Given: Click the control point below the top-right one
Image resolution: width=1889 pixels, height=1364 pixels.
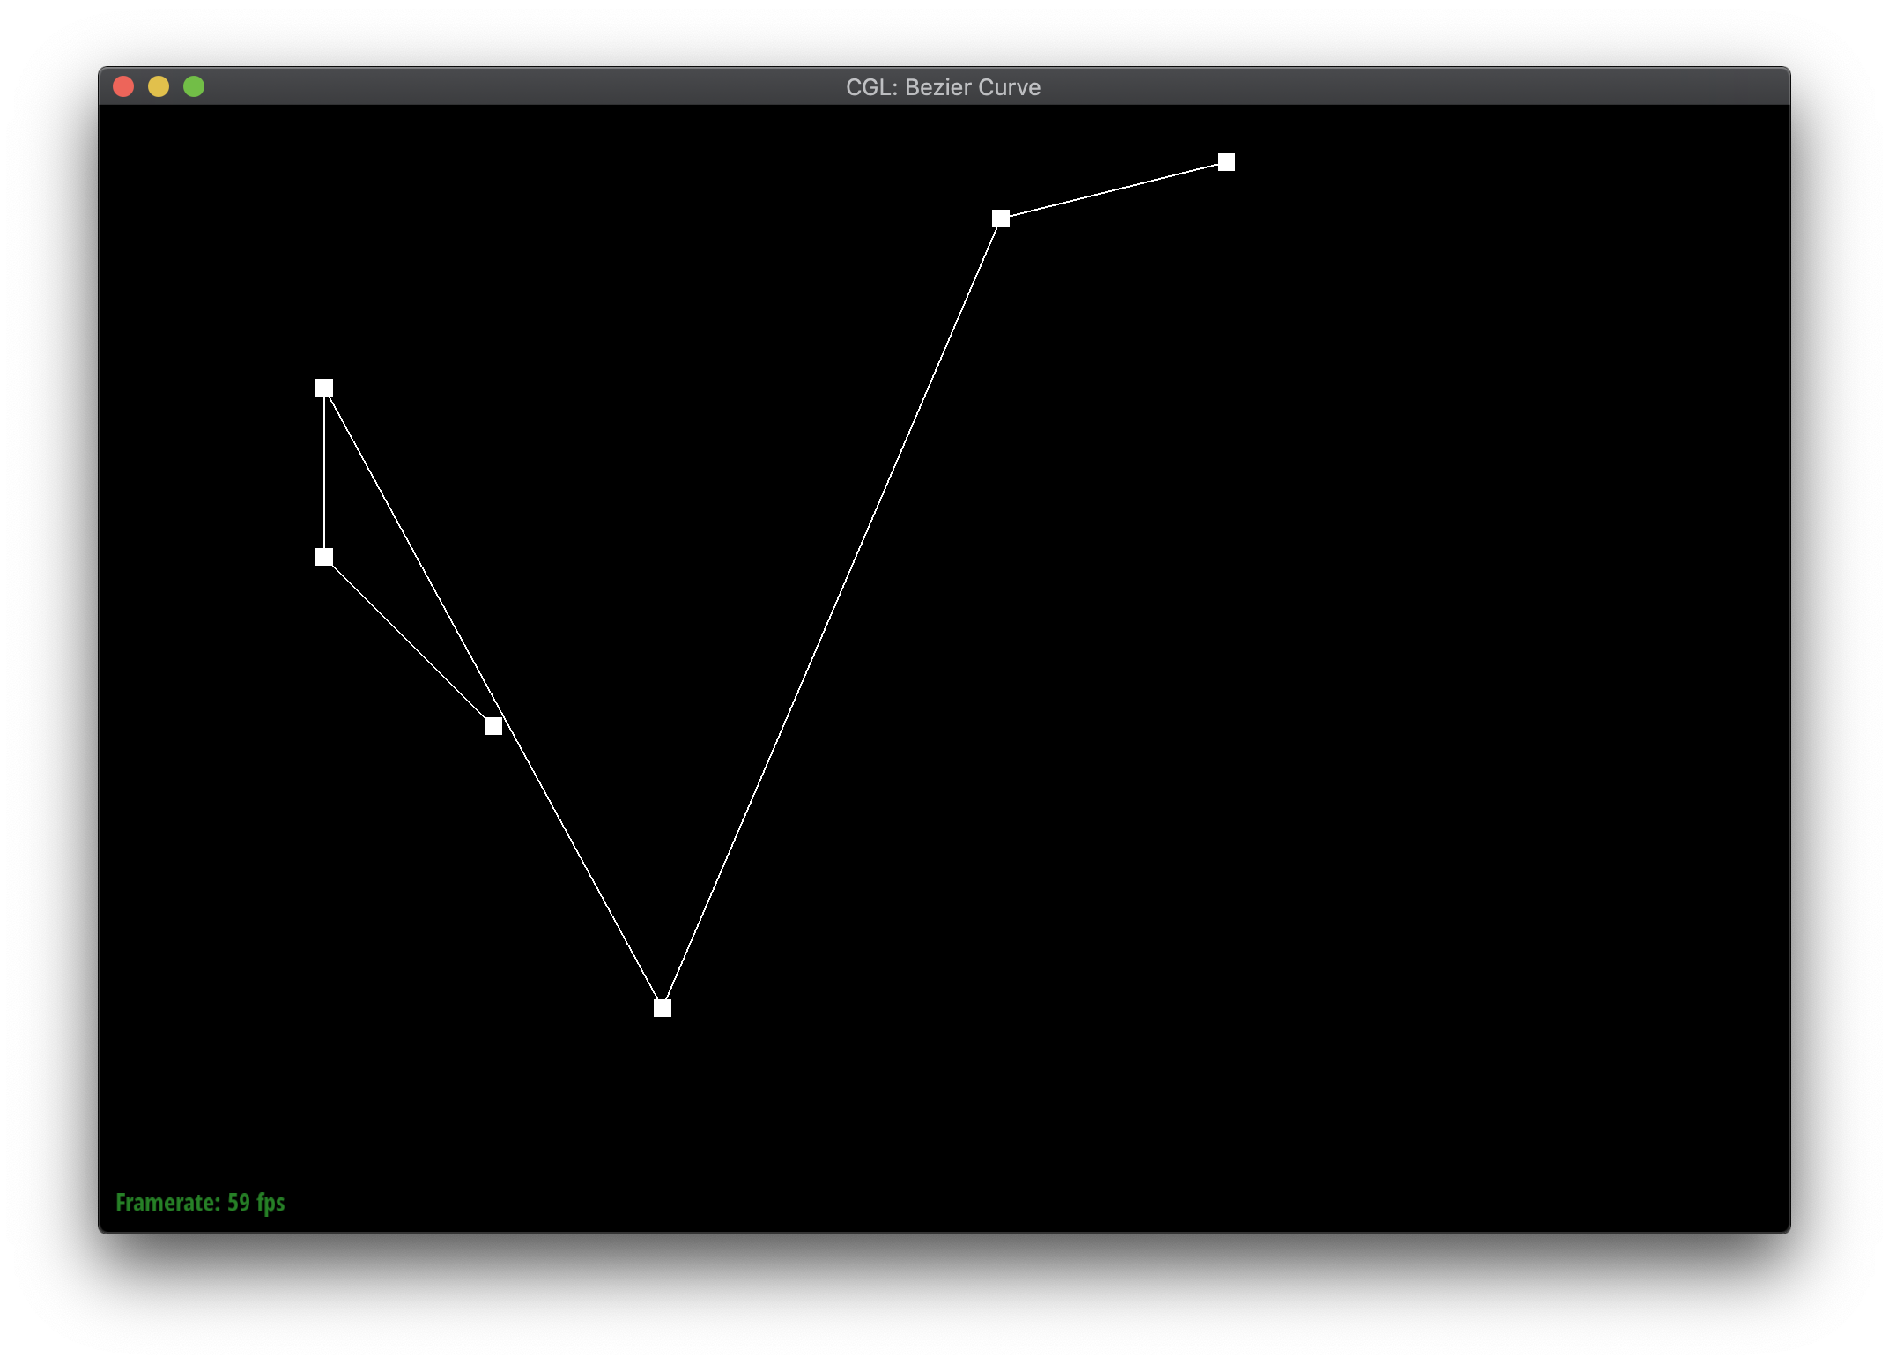Looking at the screenshot, I should [1000, 219].
